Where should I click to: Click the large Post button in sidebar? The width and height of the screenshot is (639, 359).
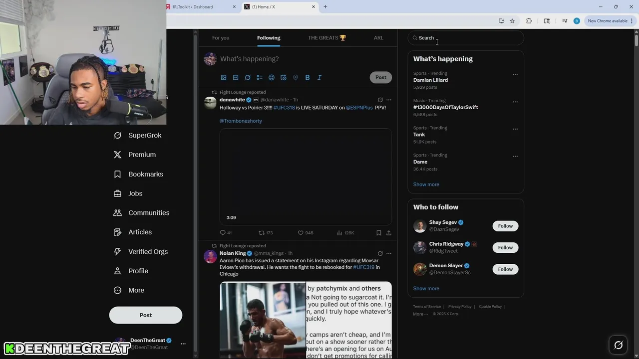[146, 315]
